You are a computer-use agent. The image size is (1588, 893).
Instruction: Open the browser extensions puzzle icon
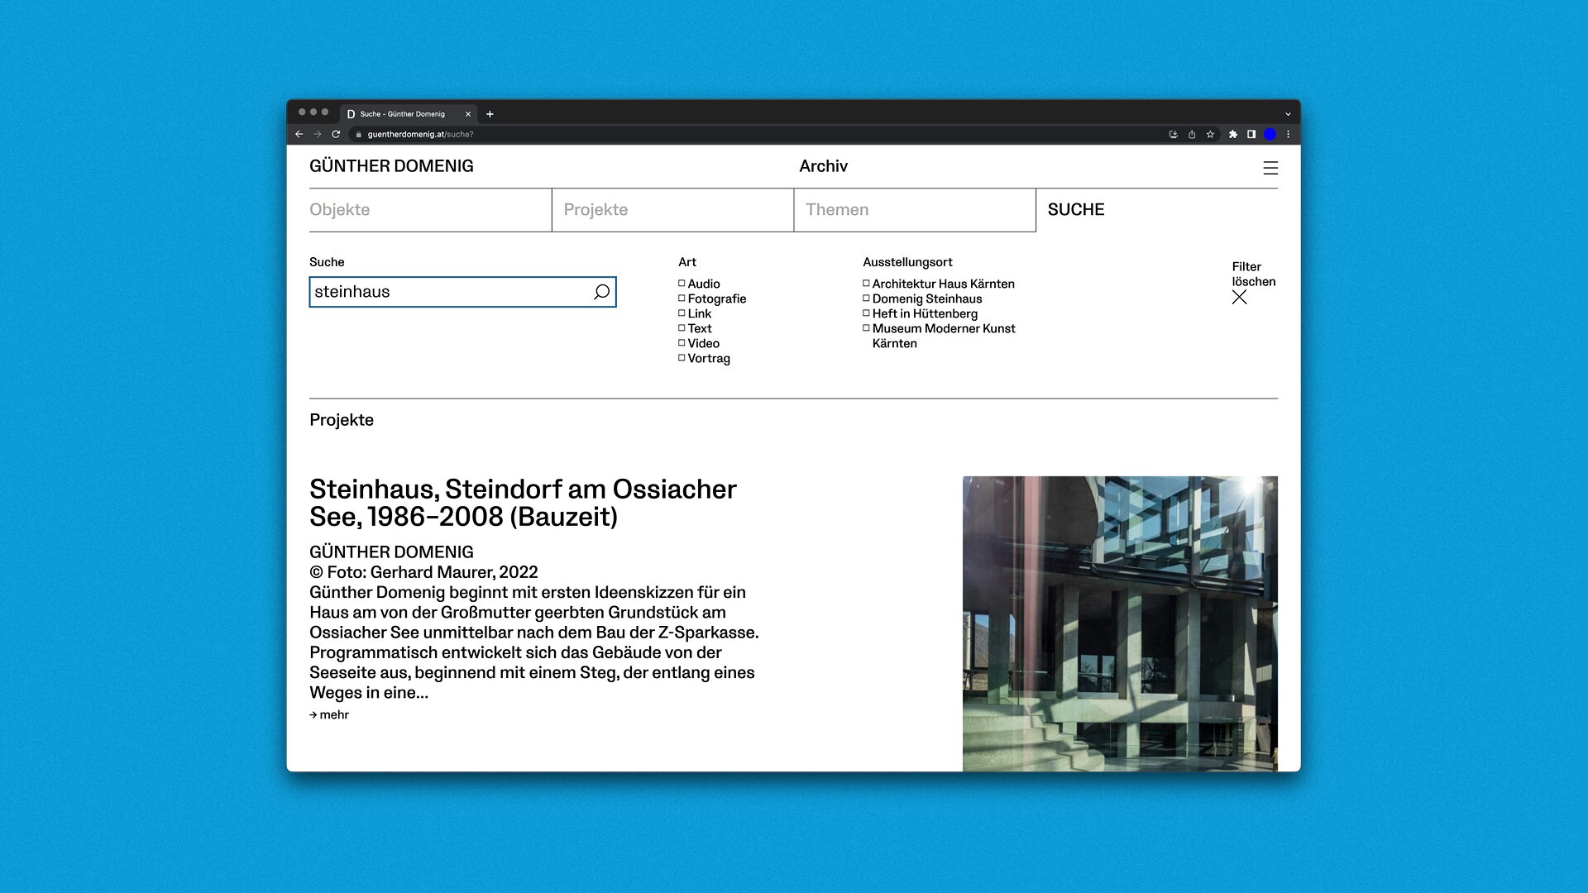(x=1232, y=135)
